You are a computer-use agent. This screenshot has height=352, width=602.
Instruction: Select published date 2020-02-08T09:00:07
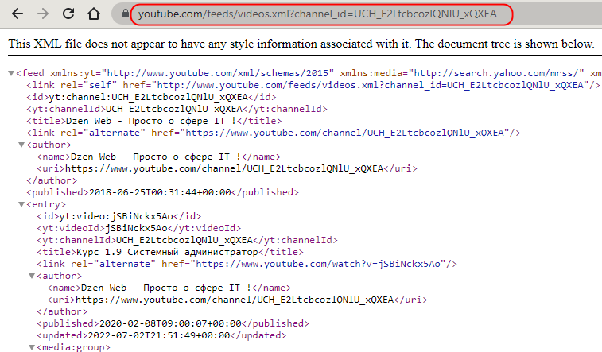(x=173, y=323)
